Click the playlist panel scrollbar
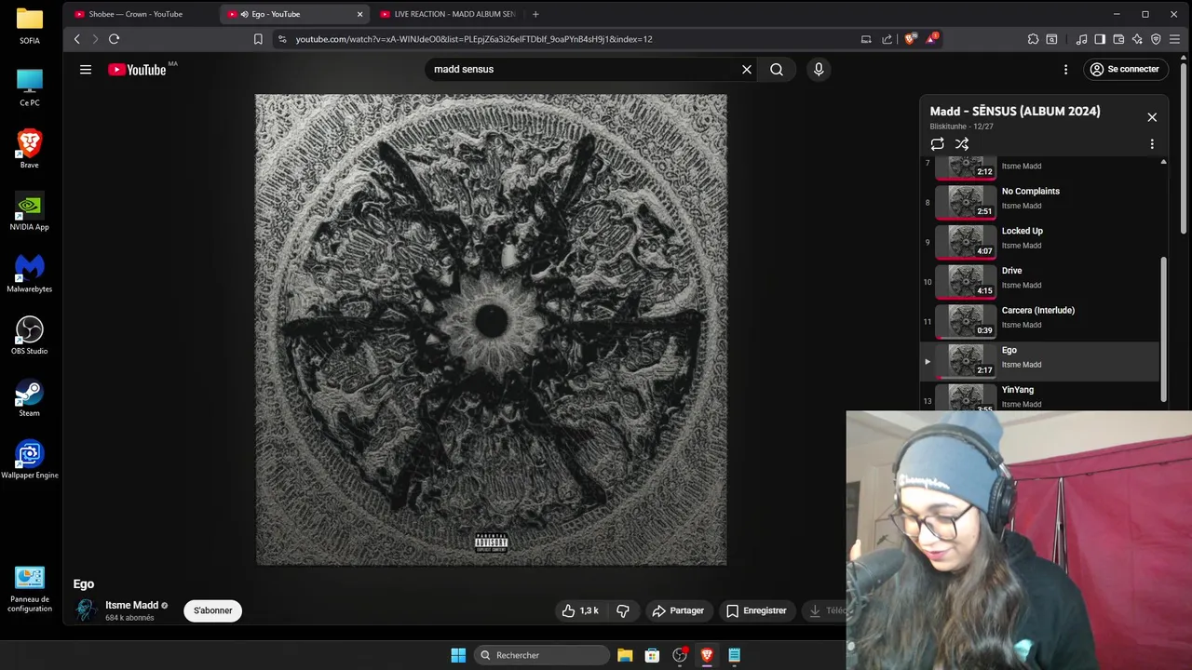This screenshot has height=670, width=1192. pos(1163,330)
